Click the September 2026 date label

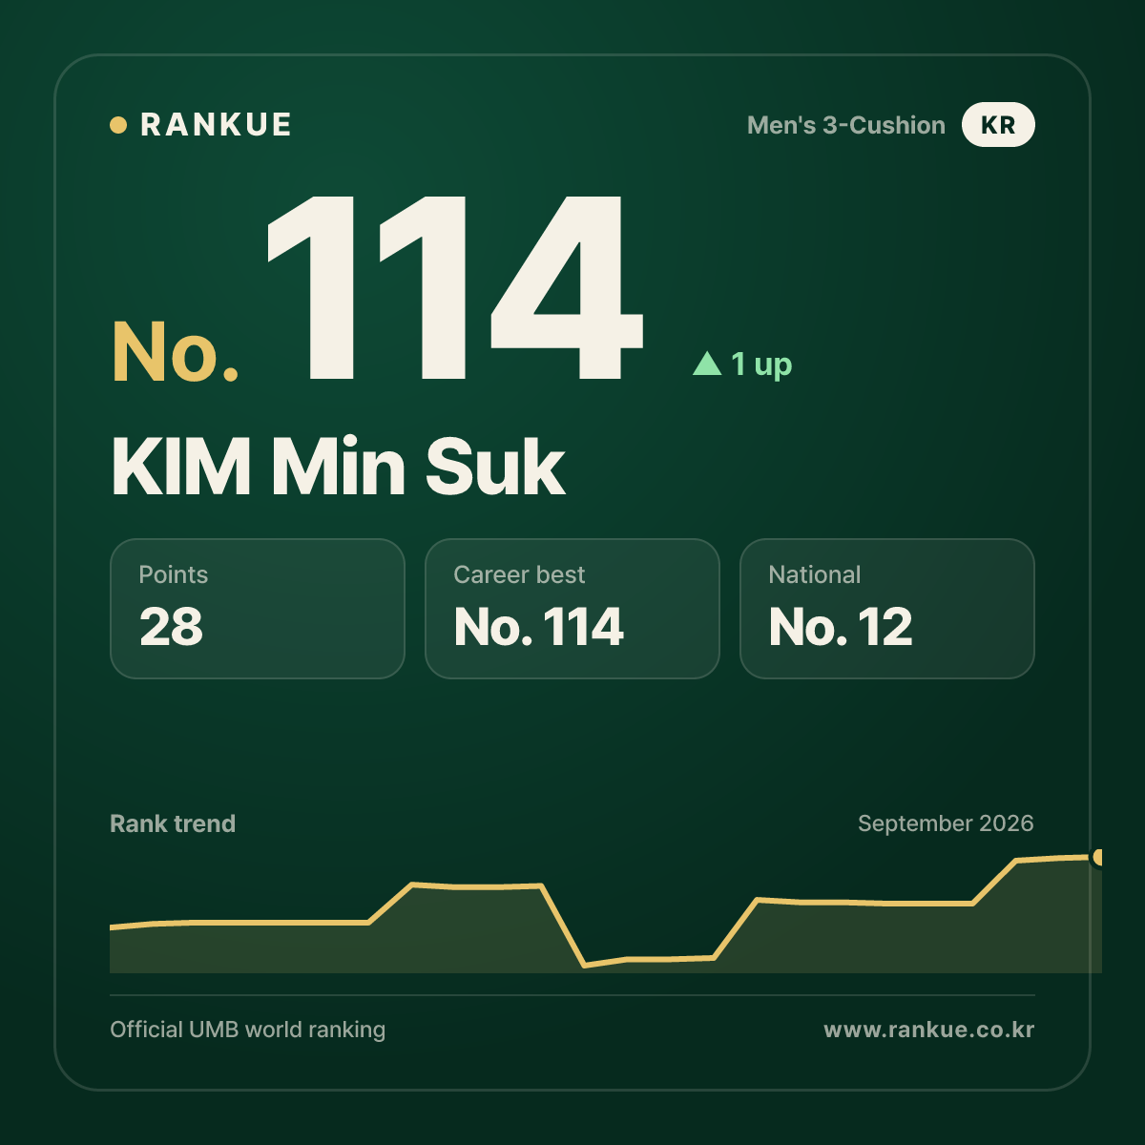(946, 823)
